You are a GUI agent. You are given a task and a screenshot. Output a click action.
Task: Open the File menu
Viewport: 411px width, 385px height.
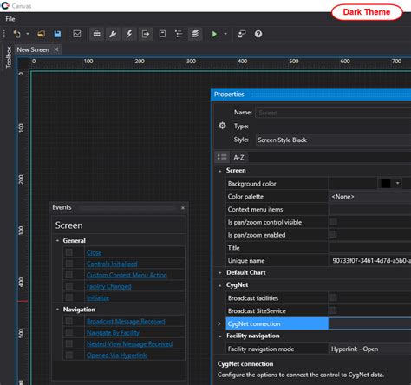pos(10,19)
